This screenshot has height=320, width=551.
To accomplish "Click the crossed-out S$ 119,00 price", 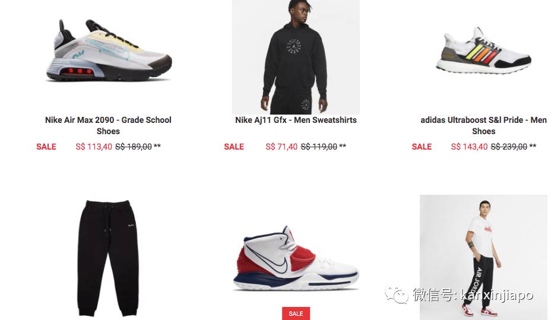I will pos(319,147).
